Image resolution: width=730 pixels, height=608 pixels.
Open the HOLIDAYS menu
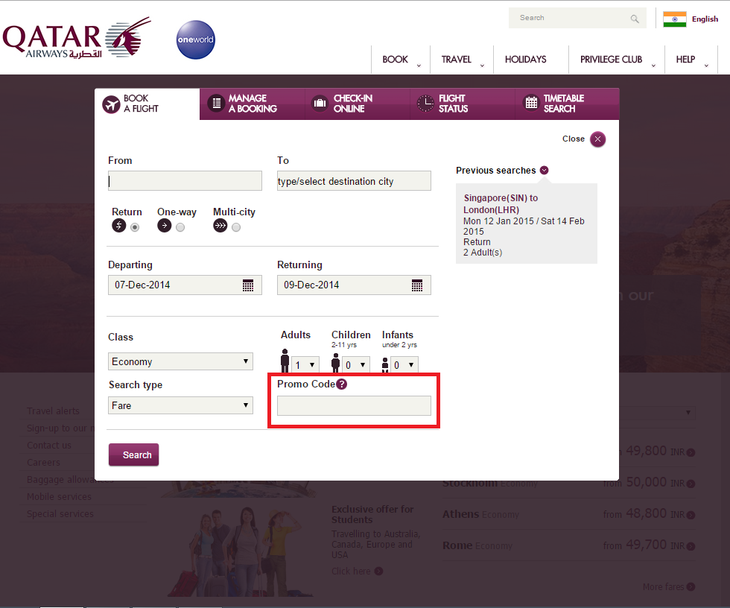[526, 60]
